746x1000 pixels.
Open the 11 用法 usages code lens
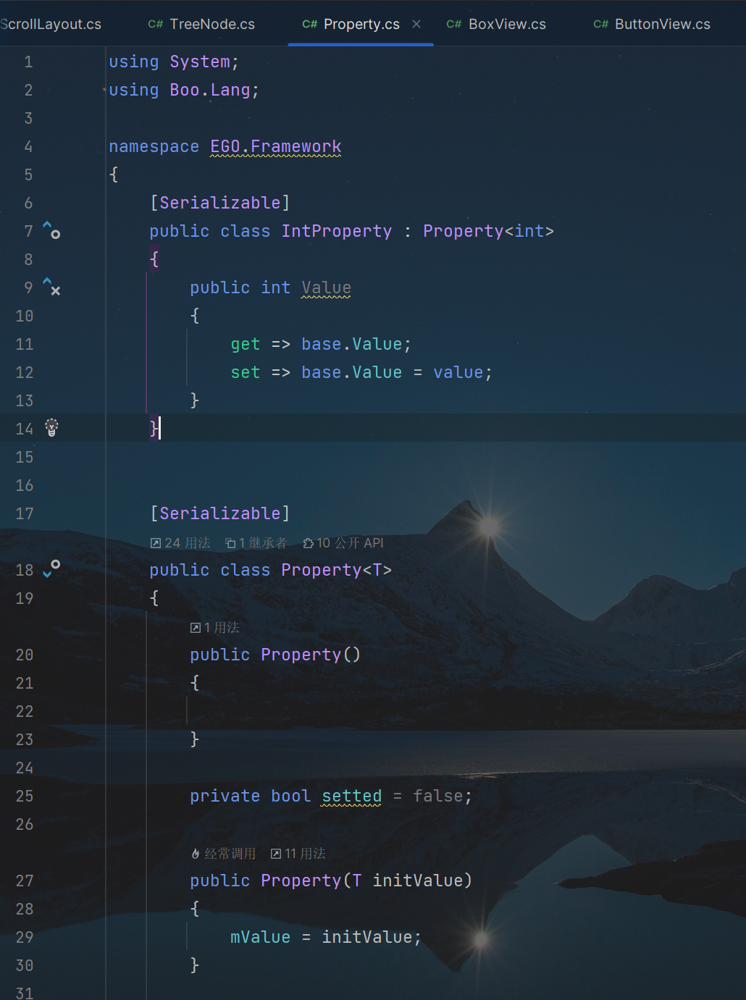pos(298,854)
